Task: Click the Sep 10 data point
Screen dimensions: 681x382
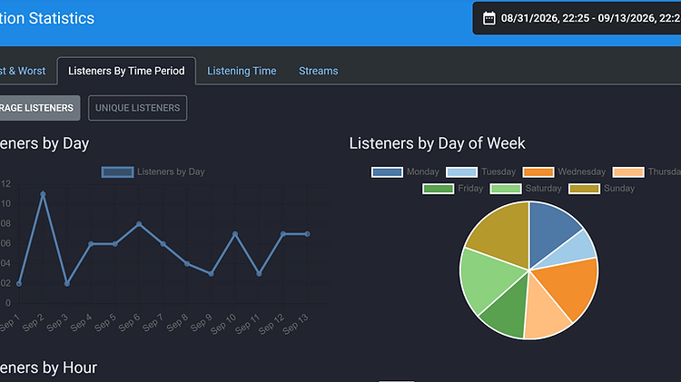Action: (235, 234)
